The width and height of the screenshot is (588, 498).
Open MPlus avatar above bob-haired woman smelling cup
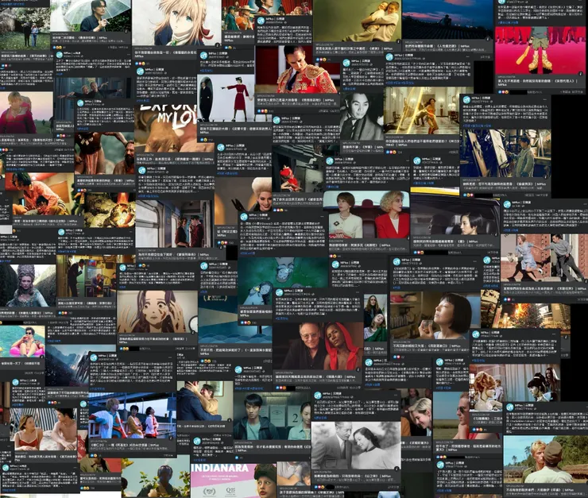(x=397, y=261)
